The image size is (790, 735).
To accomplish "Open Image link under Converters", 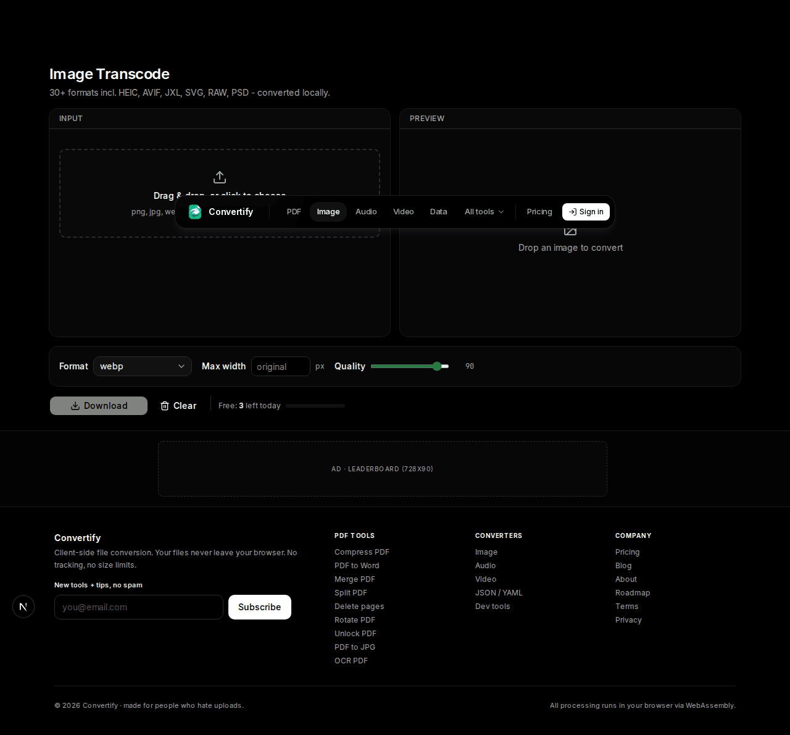I will (x=486, y=552).
